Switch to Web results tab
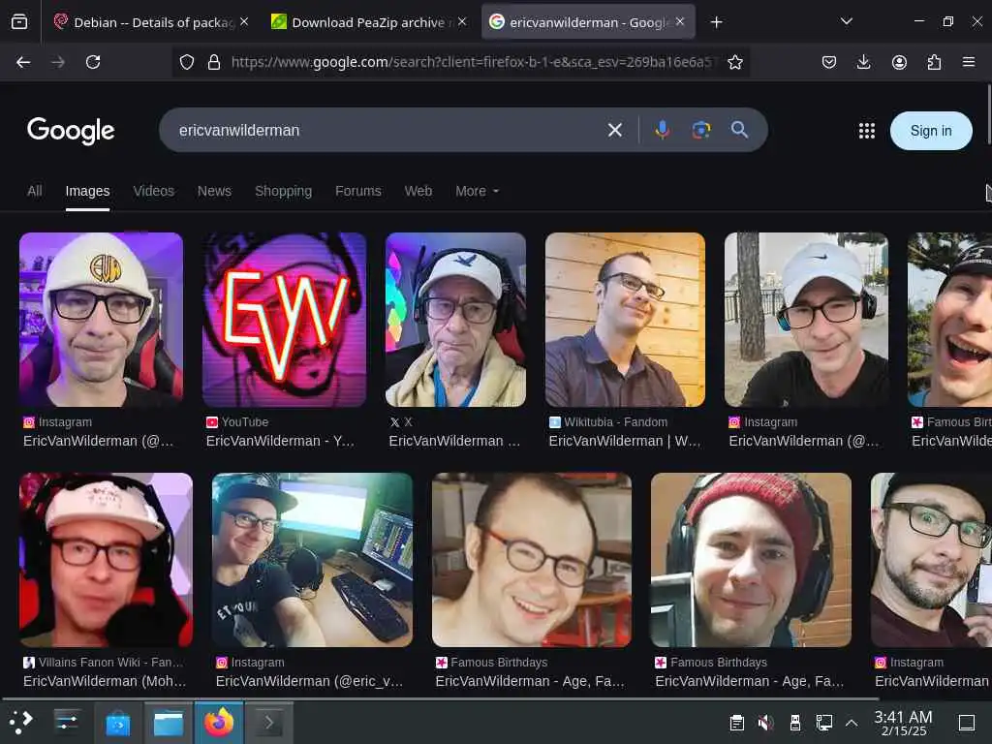992x744 pixels. coord(418,191)
